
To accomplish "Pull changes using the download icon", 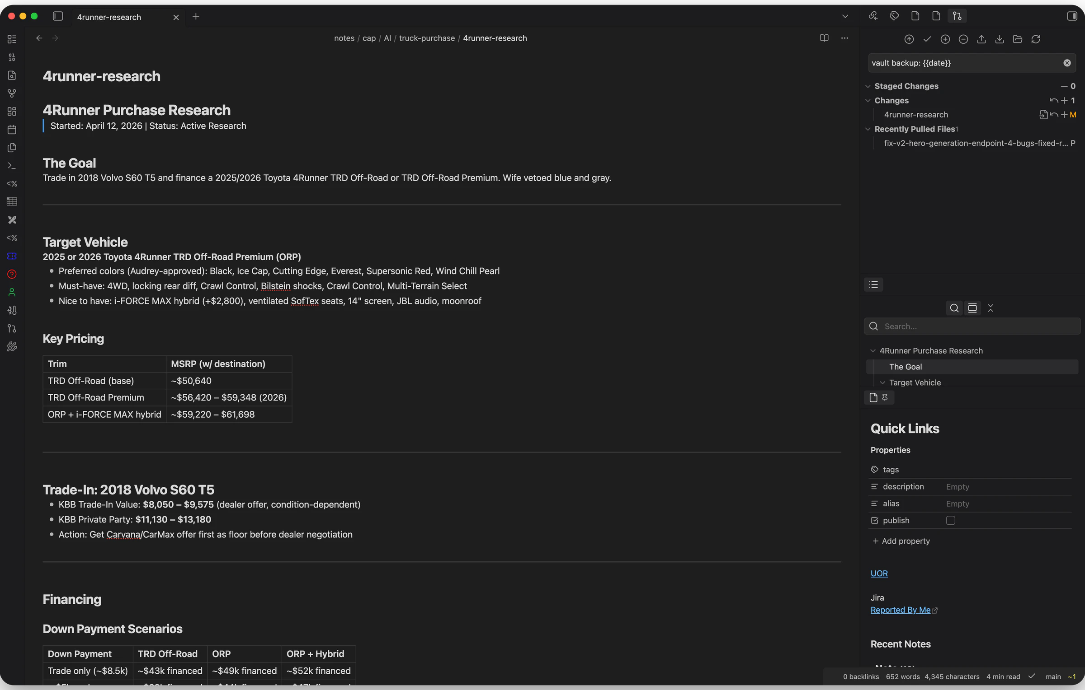I will [999, 39].
